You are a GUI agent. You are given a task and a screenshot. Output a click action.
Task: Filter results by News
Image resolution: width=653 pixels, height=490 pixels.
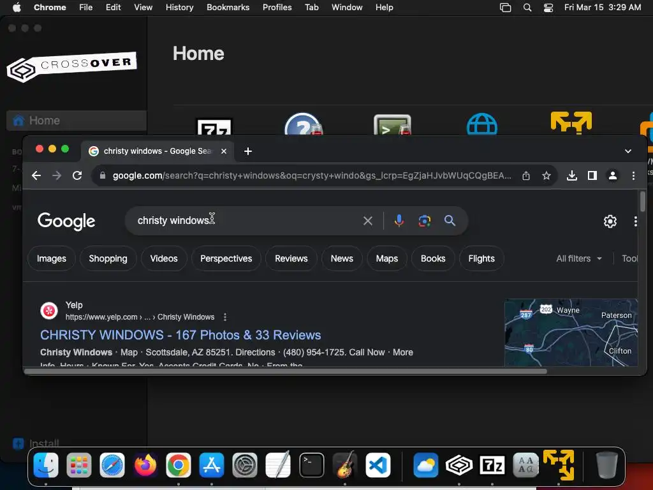[342, 258]
